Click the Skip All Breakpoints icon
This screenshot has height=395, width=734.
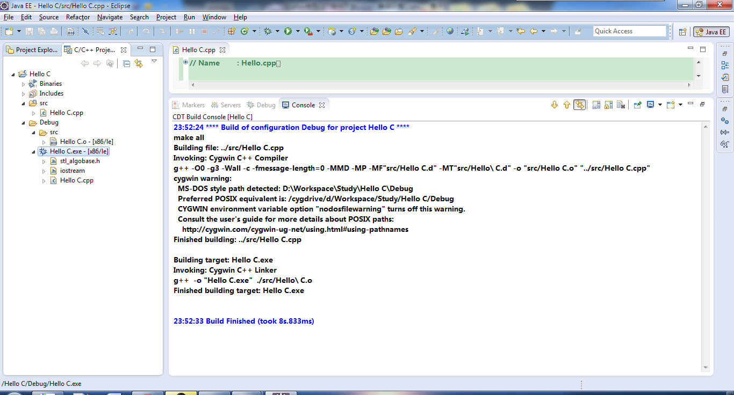tap(85, 32)
